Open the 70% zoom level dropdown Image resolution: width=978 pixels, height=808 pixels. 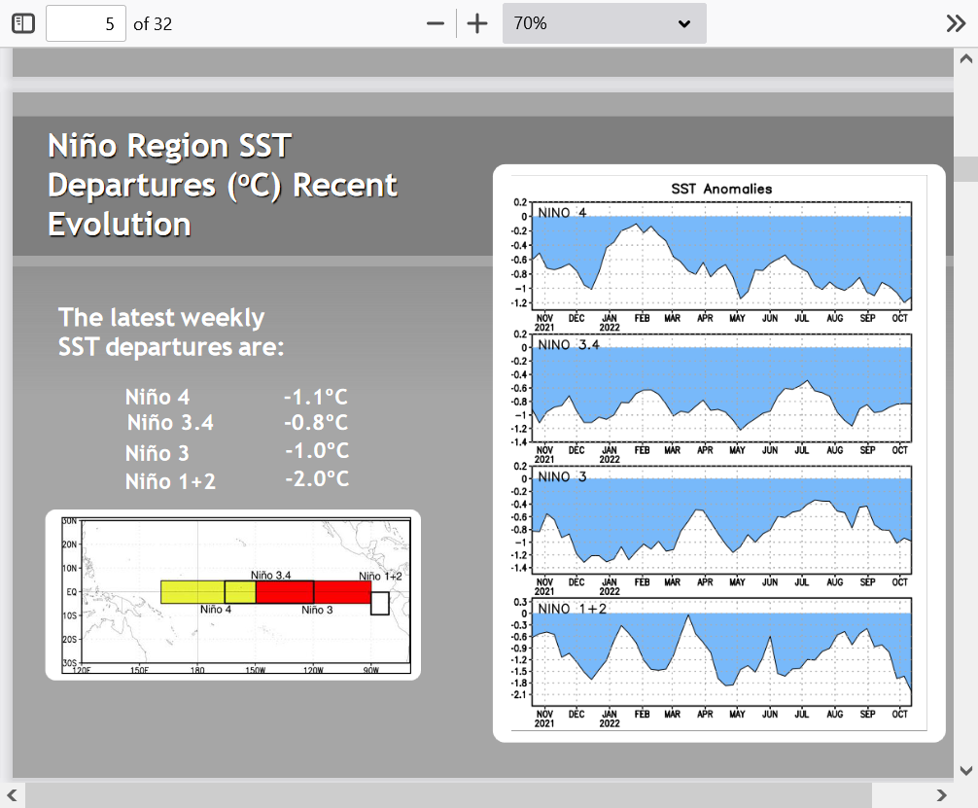coord(605,23)
